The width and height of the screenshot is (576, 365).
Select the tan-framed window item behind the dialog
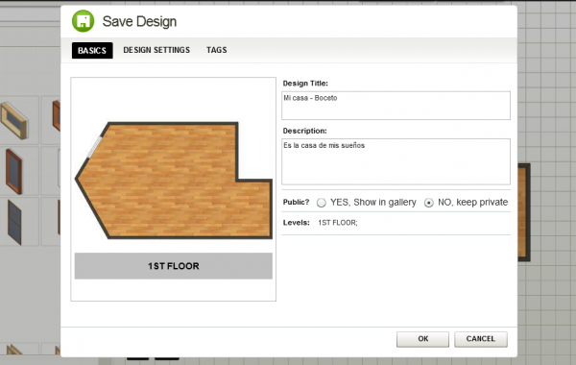pos(14,121)
